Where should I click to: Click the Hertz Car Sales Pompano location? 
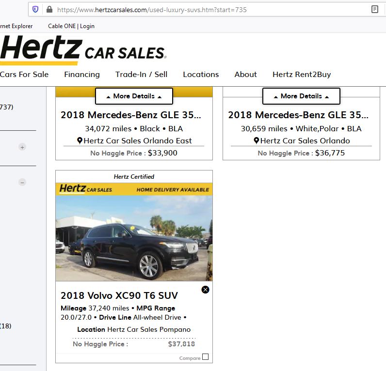(x=149, y=329)
